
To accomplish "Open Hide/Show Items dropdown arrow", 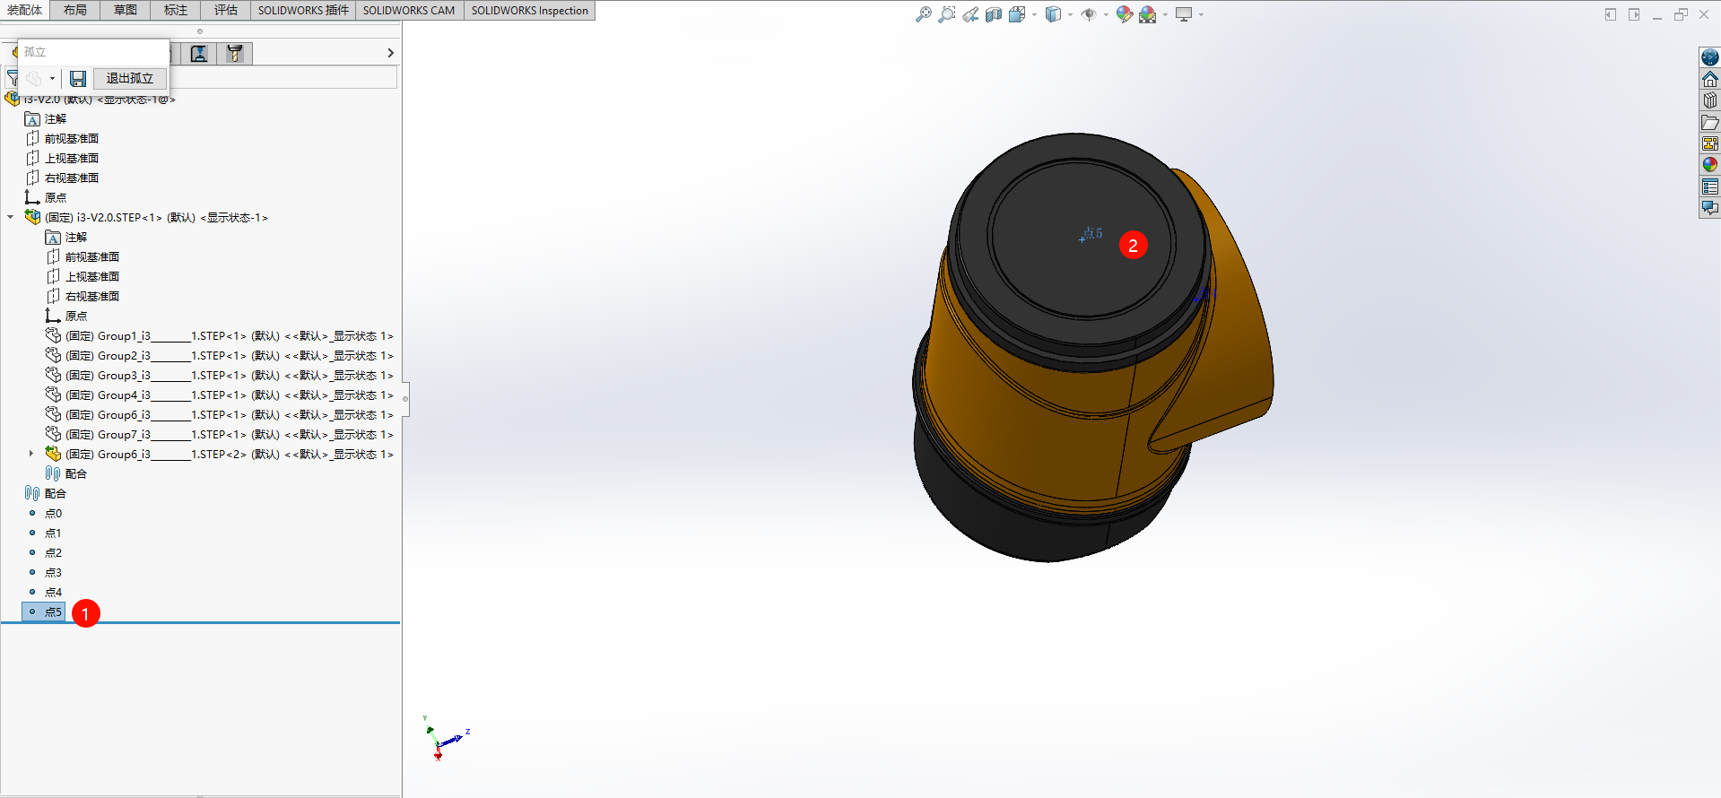I will point(1106,14).
